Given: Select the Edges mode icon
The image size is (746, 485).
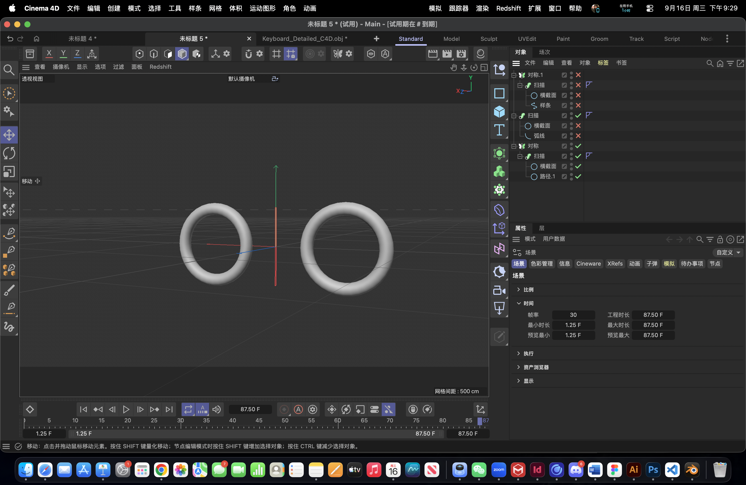Looking at the screenshot, I should pos(154,54).
